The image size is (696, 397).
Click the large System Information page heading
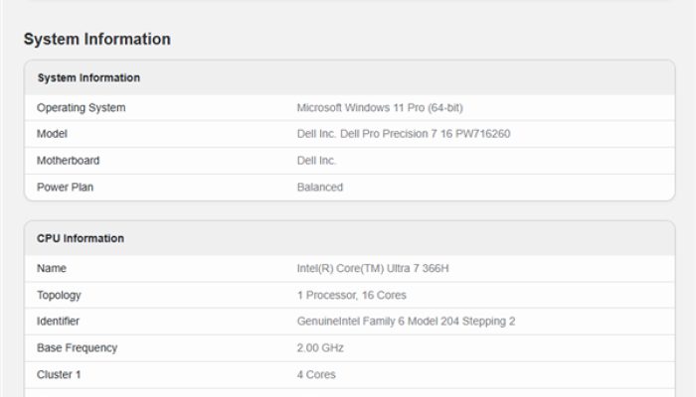96,39
